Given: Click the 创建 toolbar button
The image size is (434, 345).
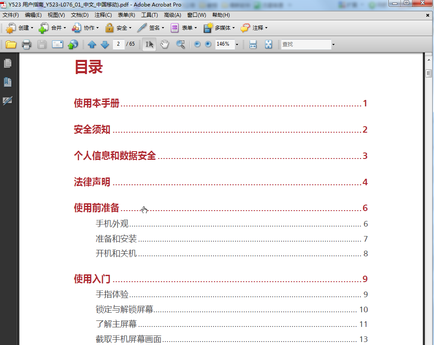Looking at the screenshot, I should [20, 28].
